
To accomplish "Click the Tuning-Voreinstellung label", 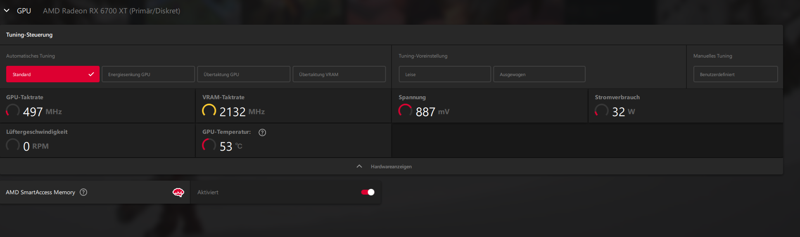I will [x=423, y=56].
